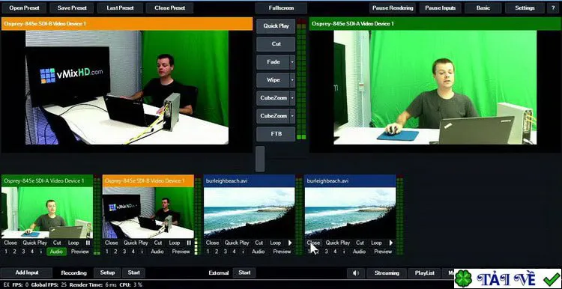Click the transition T-bar handle
The width and height of the screenshot is (562, 289).
click(x=260, y=159)
